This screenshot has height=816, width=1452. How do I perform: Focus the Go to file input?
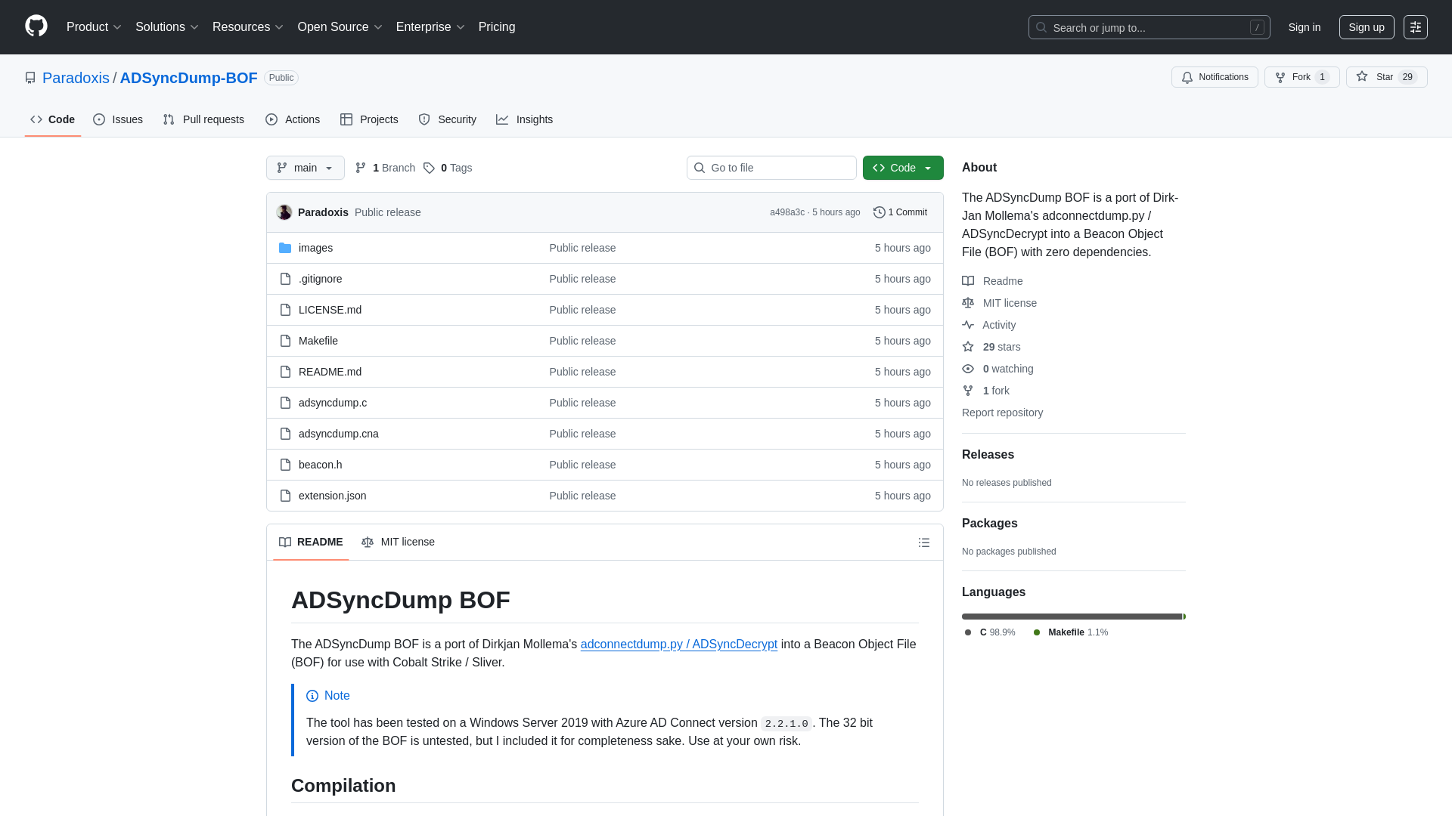771,168
